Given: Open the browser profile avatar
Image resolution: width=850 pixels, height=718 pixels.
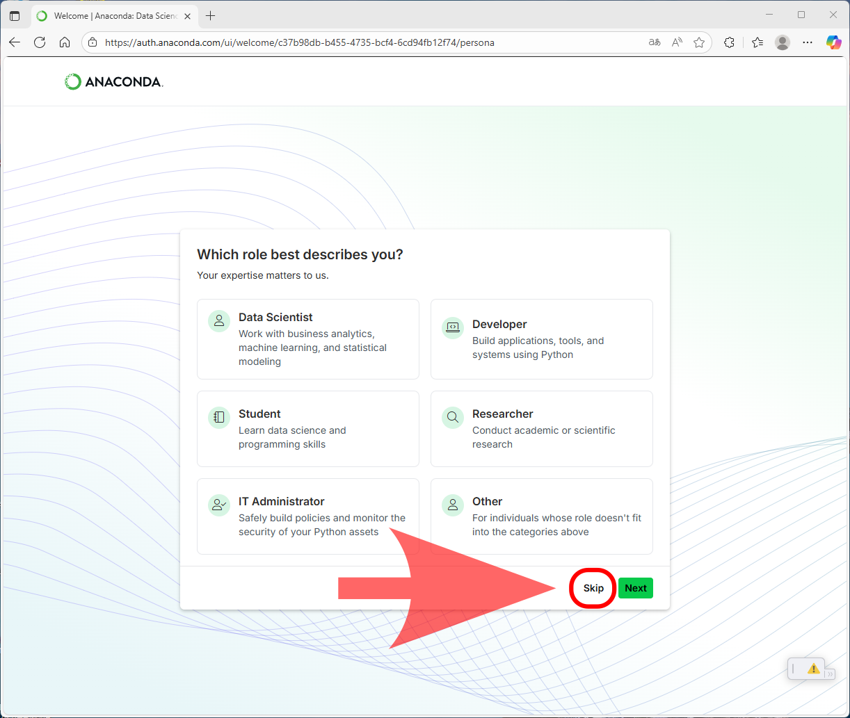Looking at the screenshot, I should (783, 42).
